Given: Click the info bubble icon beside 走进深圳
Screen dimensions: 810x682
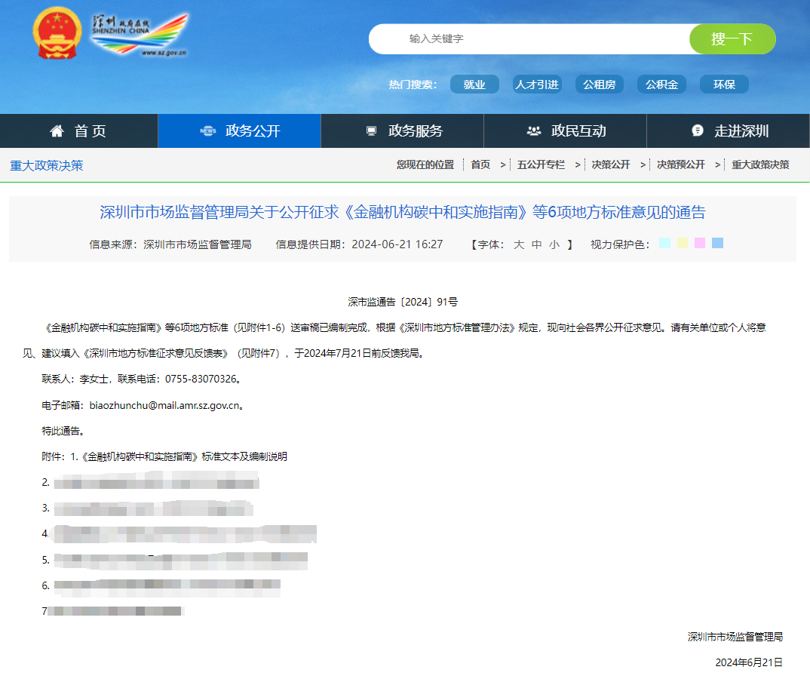Looking at the screenshot, I should [x=696, y=130].
